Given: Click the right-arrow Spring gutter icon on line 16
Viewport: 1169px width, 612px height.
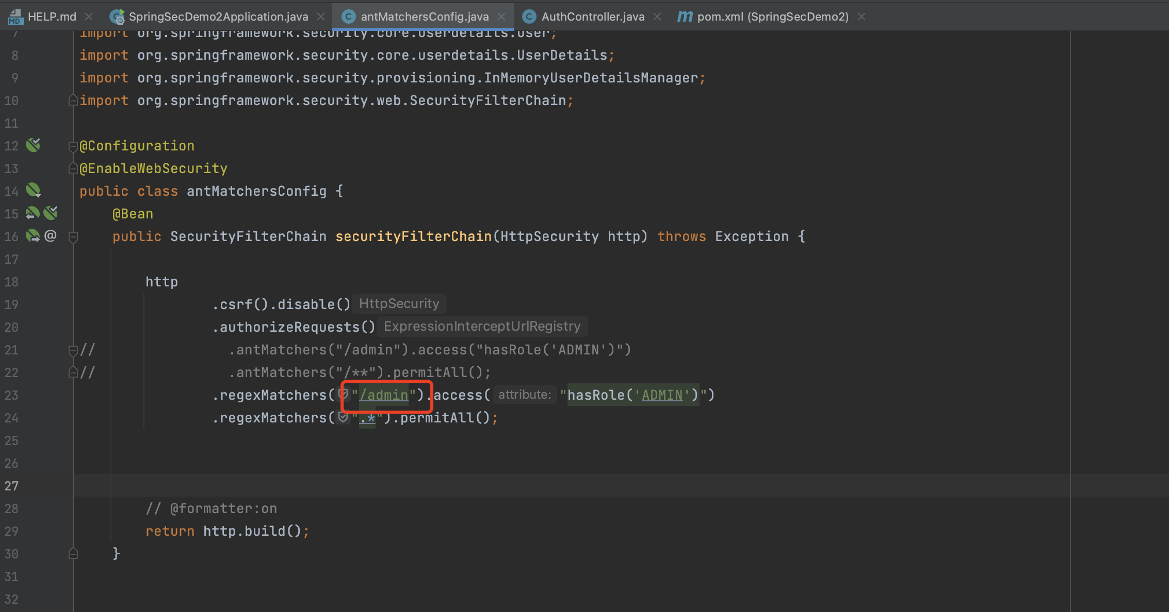Looking at the screenshot, I should (33, 236).
